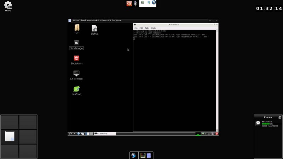
Task: Click the microphone icon in top bar
Action: (135, 4)
